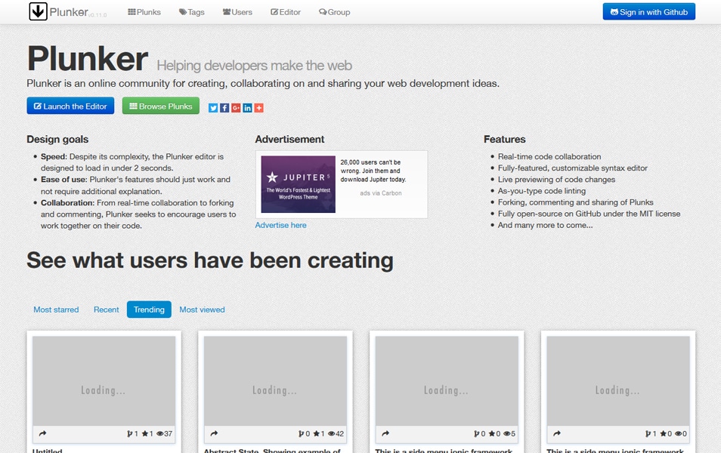Image resolution: width=721 pixels, height=453 pixels.
Task: Click fork count icon on 5-views card
Action: (x=477, y=433)
